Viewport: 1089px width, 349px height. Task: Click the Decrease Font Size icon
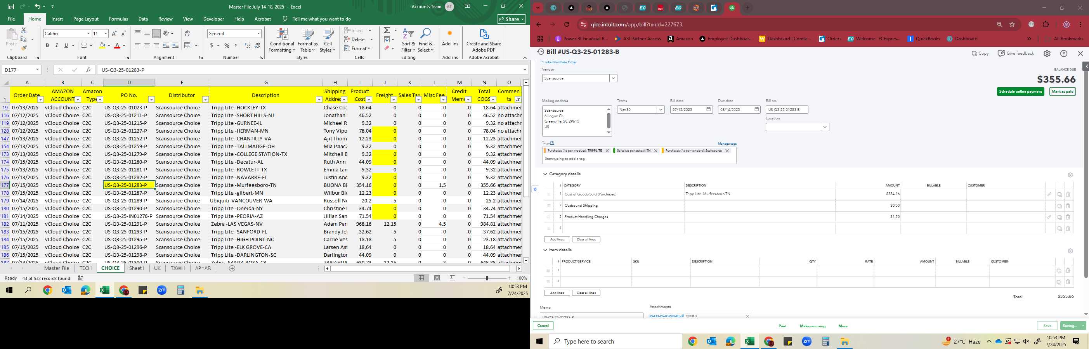[x=123, y=33]
